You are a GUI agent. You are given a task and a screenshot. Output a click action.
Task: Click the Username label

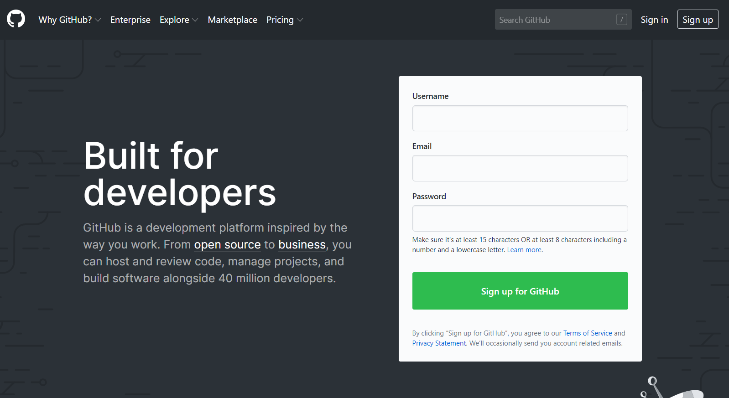[430, 96]
